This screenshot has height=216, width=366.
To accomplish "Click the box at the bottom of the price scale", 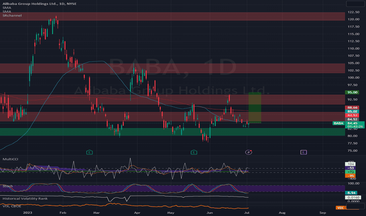I will coord(355,206).
